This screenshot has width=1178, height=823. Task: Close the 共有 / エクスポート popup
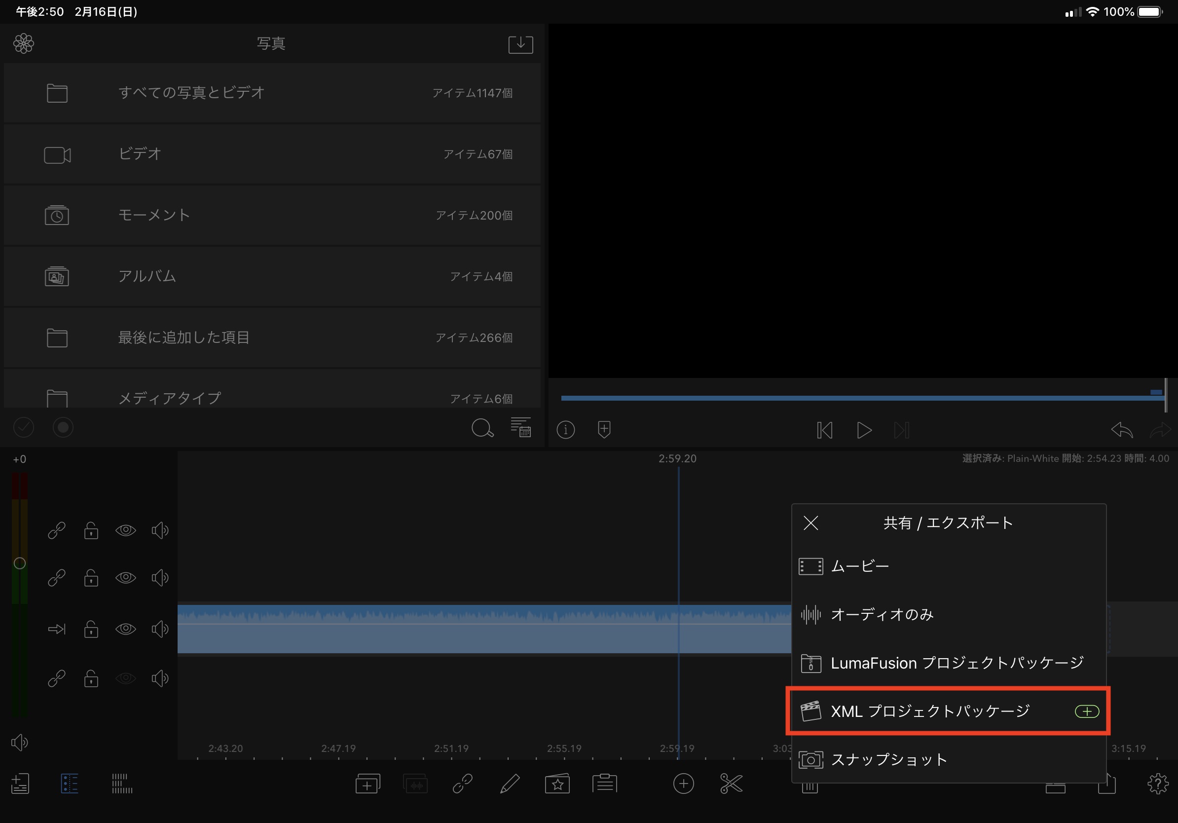point(810,523)
